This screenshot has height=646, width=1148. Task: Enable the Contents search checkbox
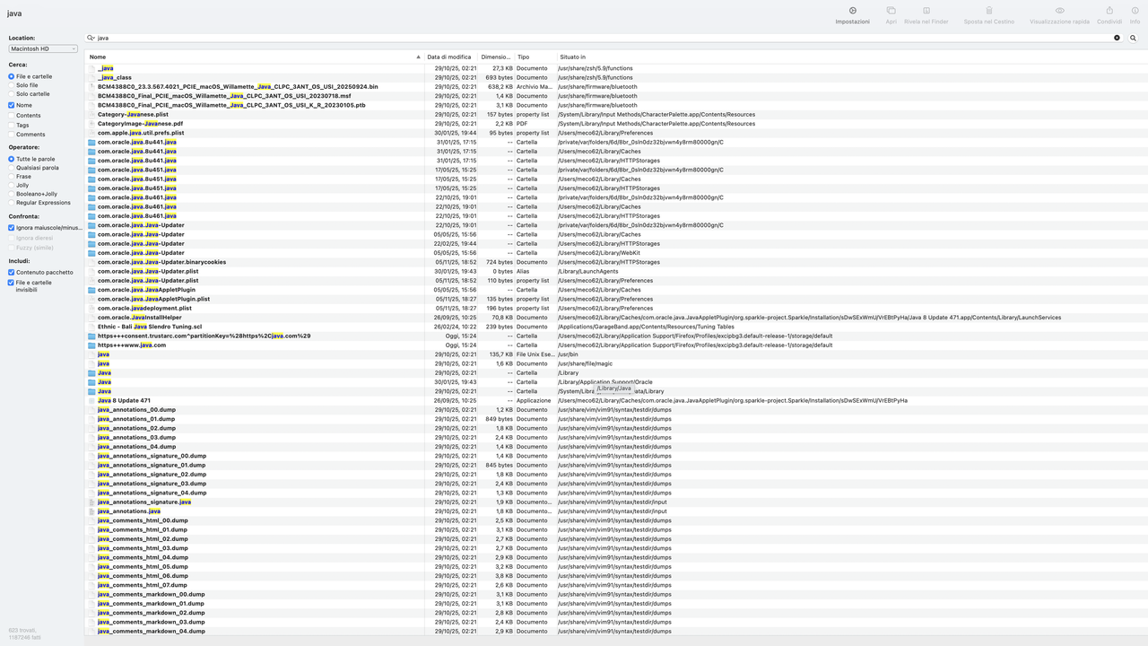pos(10,115)
